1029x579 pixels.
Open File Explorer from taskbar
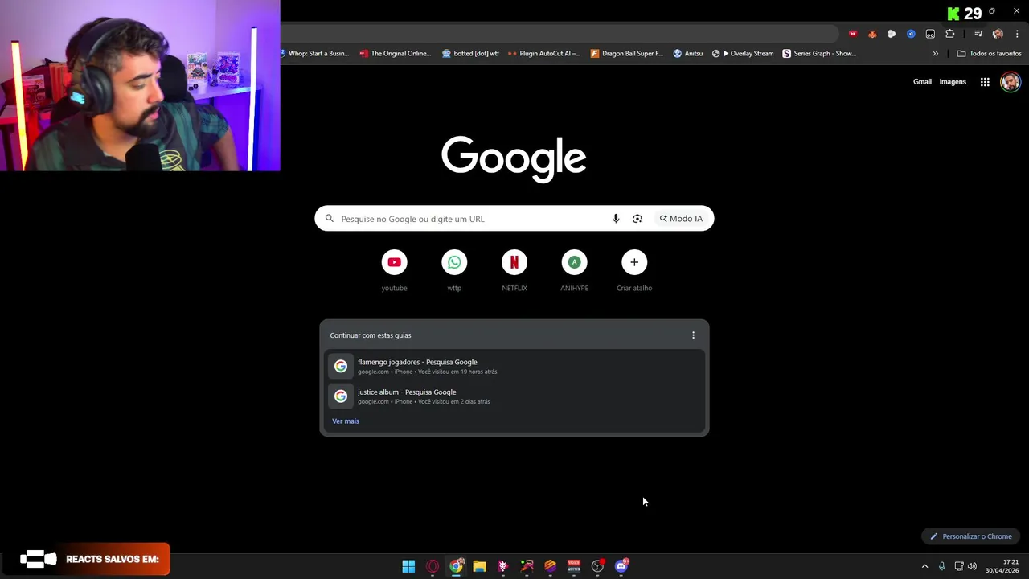coord(479,566)
